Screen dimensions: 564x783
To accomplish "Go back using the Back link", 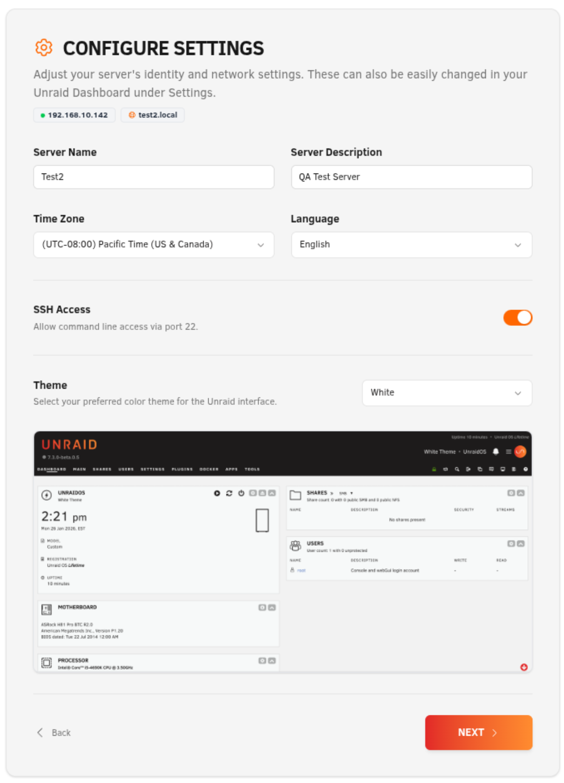I will point(54,733).
